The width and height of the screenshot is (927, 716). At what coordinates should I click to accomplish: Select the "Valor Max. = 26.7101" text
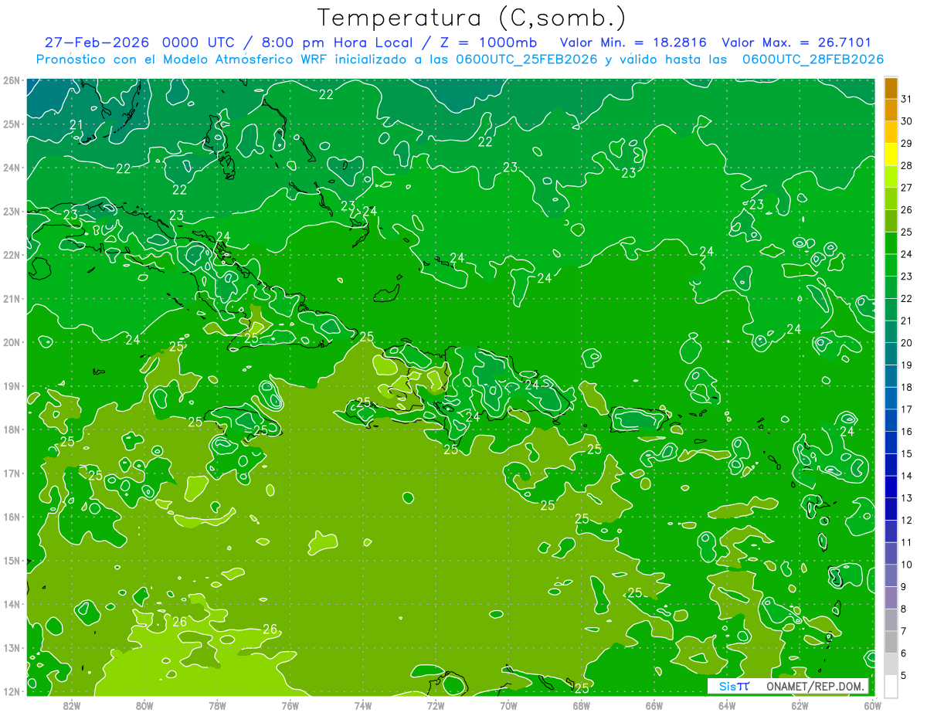[796, 42]
